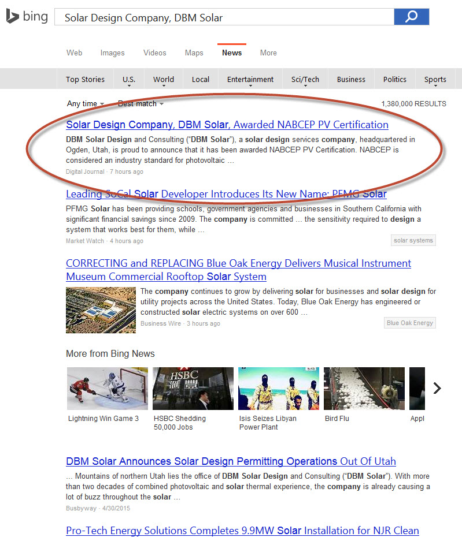Click the HSBC Shedding 50,000 Jobs caption
This screenshot has height=537, width=462.
click(x=180, y=423)
